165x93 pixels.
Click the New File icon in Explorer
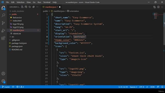(22, 7)
